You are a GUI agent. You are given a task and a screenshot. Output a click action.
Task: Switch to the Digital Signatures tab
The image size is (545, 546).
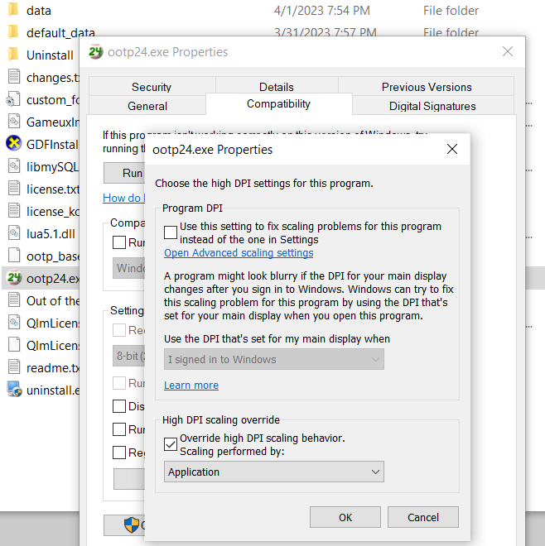(432, 106)
